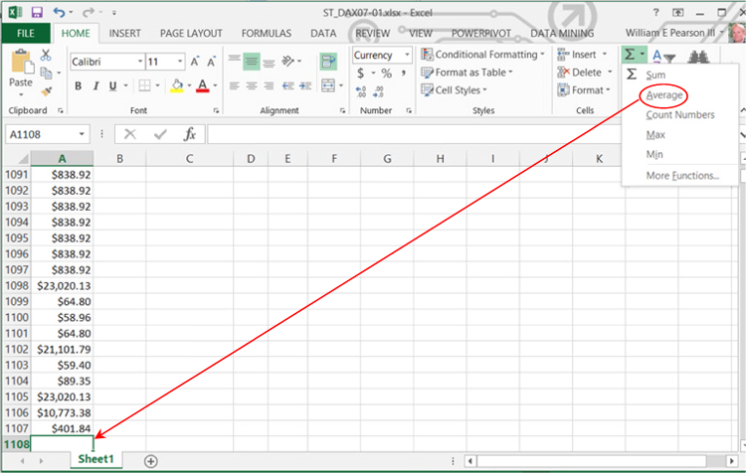Viewport: 746px width, 473px height.
Task: Open the FILE tab
Action: (26, 33)
